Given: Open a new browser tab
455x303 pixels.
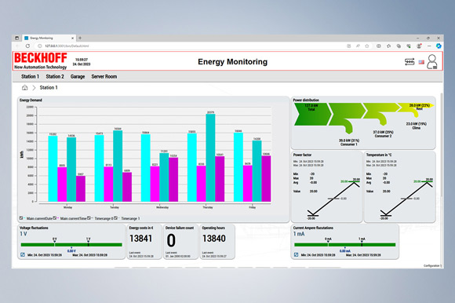Looking at the screenshot, I should 80,38.
